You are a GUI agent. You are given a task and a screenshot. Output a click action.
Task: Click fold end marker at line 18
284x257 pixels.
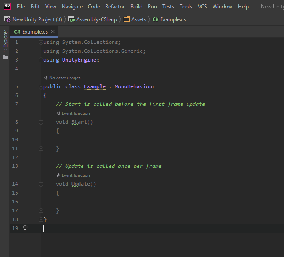pos(41,219)
